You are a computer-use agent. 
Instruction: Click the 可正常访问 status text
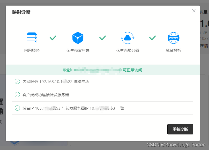click(x=132, y=70)
